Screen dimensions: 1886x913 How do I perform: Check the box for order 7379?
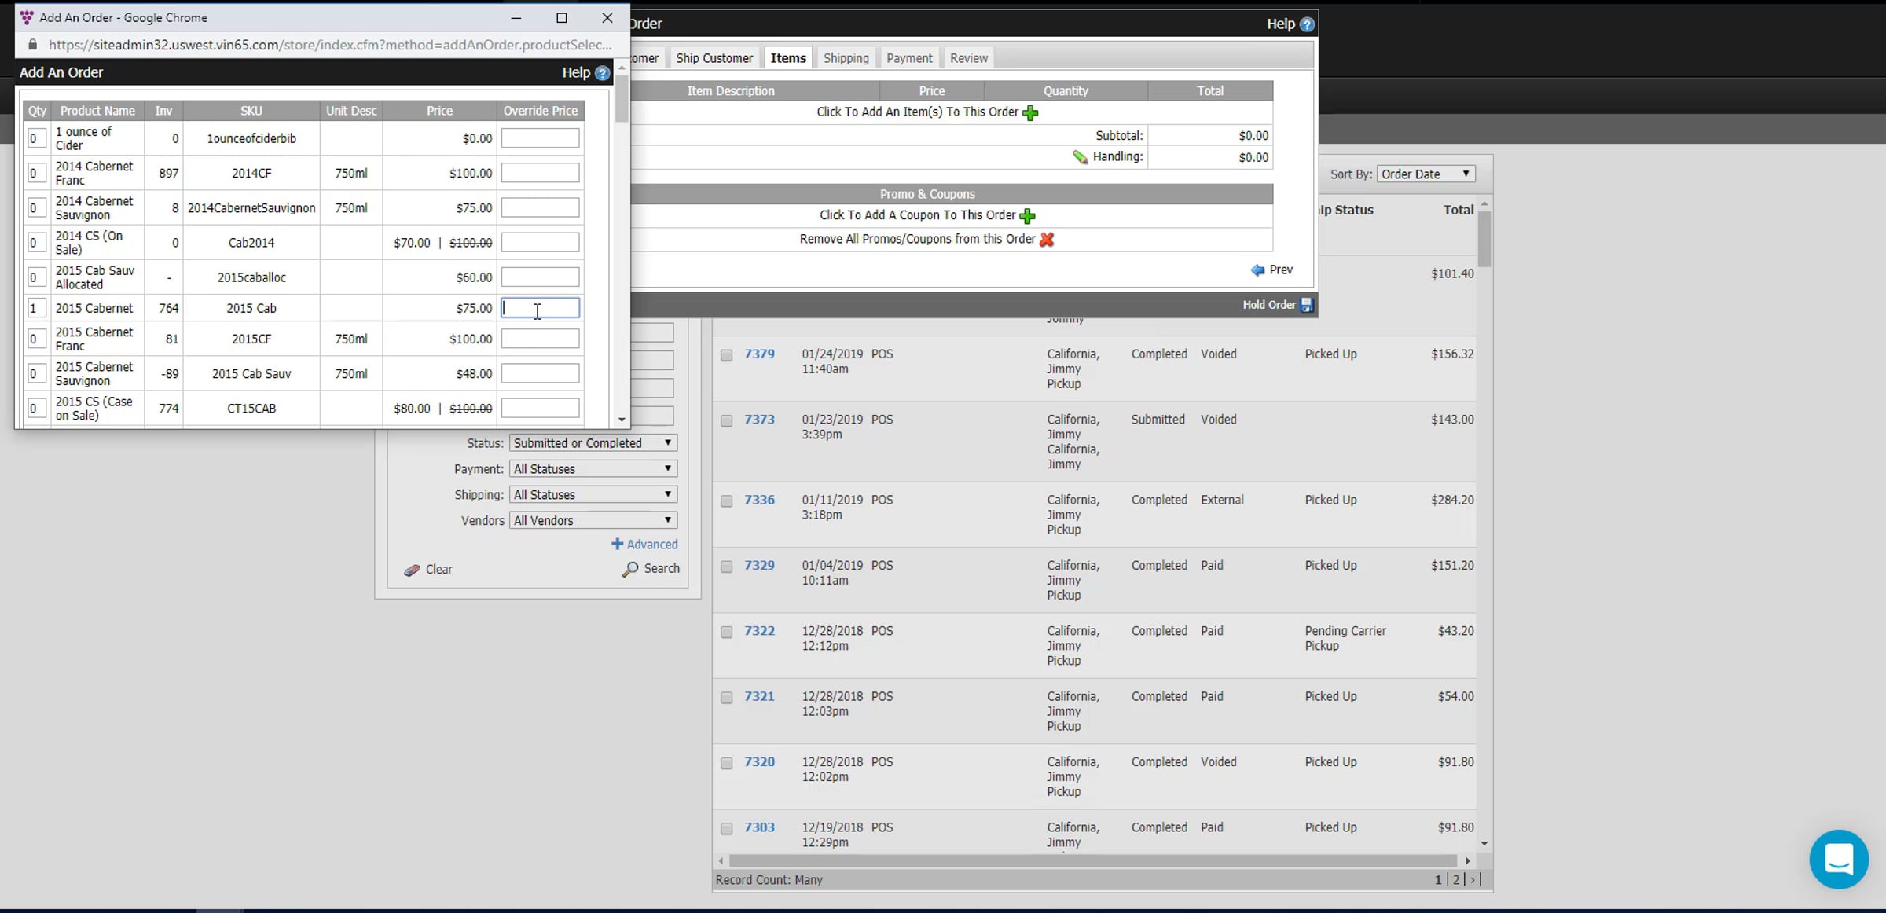pyautogui.click(x=727, y=355)
